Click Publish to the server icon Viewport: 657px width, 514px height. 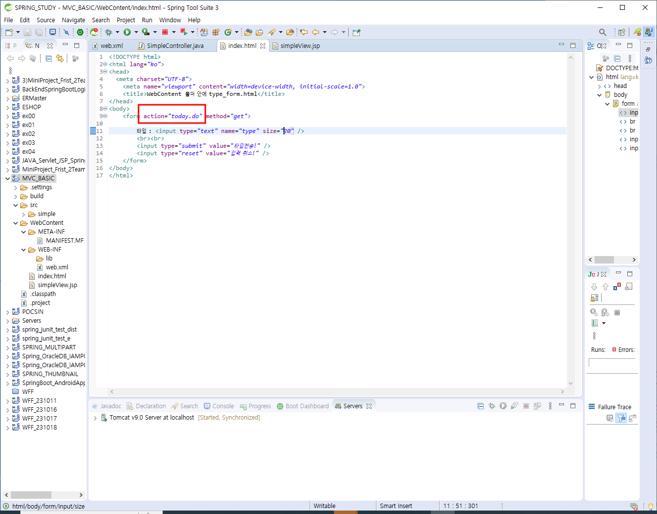(537, 406)
